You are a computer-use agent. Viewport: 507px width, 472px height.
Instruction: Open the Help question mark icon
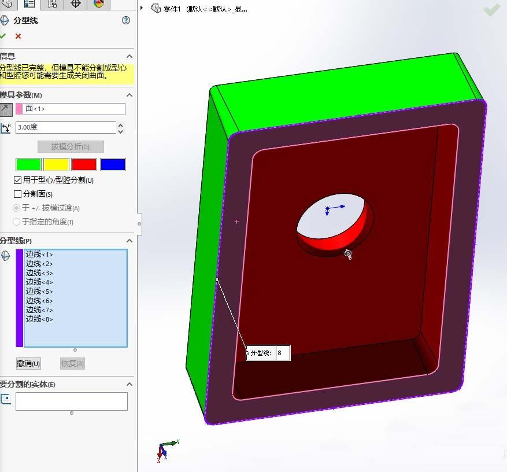125,21
